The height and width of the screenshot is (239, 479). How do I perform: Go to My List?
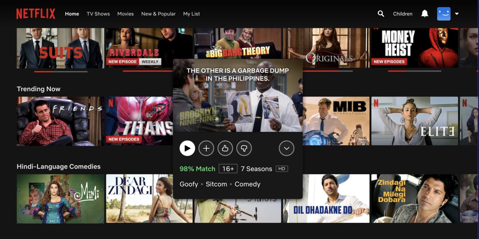click(191, 14)
